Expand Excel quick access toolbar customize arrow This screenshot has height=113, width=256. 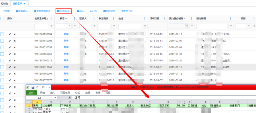click(x=49, y=88)
